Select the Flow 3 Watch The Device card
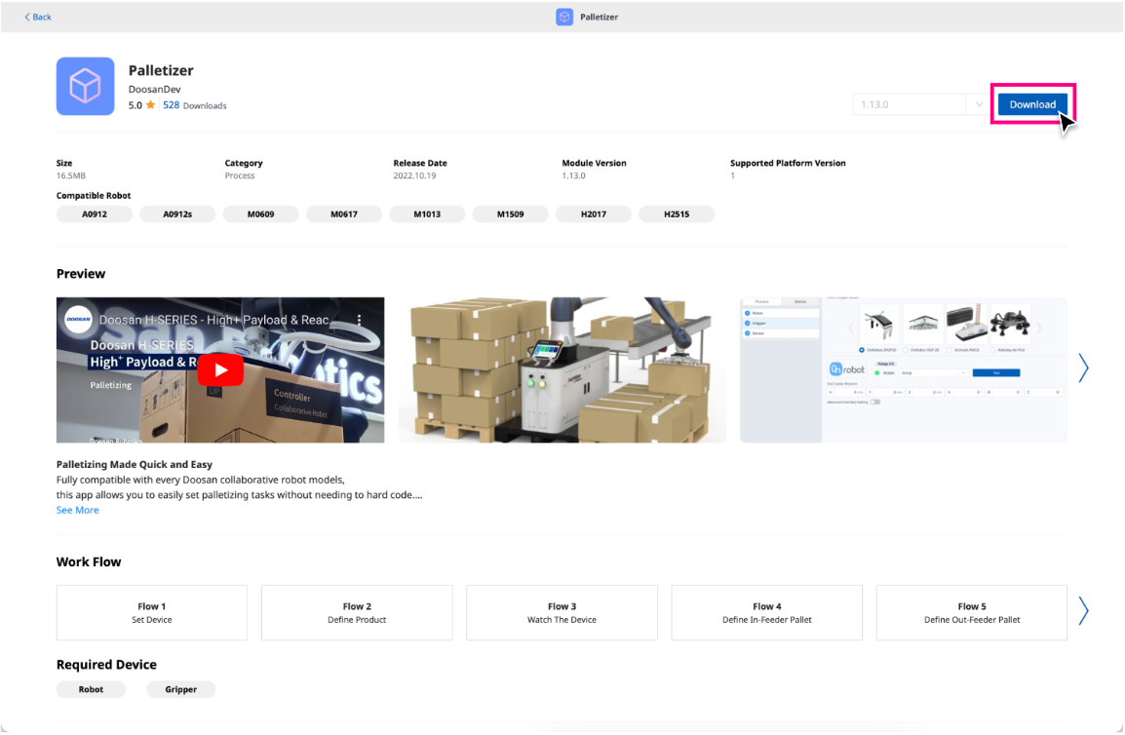Viewport: 1125px width, 735px height. pos(562,612)
